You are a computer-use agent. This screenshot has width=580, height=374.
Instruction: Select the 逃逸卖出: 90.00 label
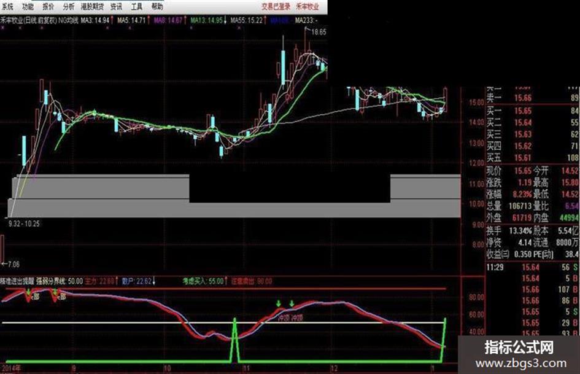[252, 281]
